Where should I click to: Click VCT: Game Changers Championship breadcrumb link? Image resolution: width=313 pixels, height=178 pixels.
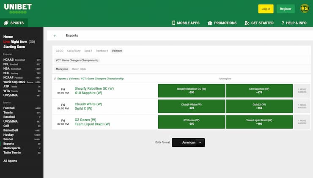102,79
